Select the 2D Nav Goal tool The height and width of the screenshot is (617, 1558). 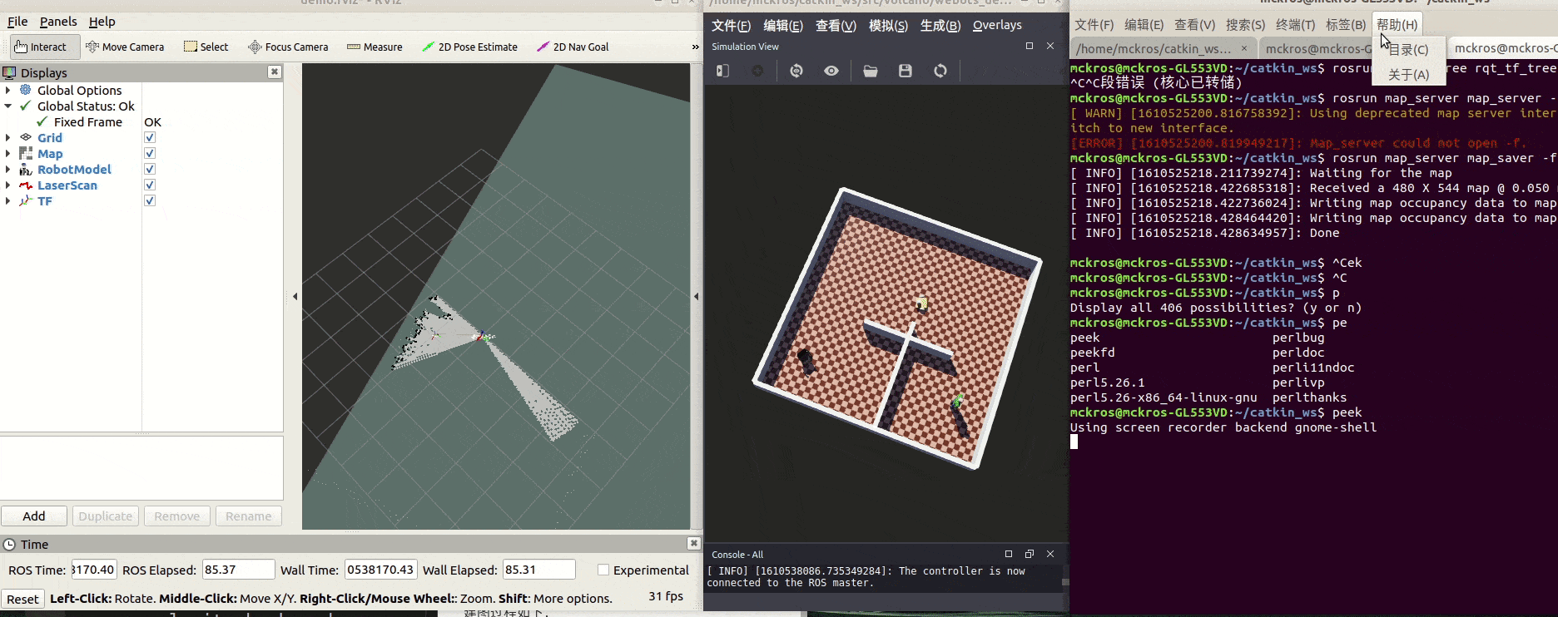(x=573, y=47)
